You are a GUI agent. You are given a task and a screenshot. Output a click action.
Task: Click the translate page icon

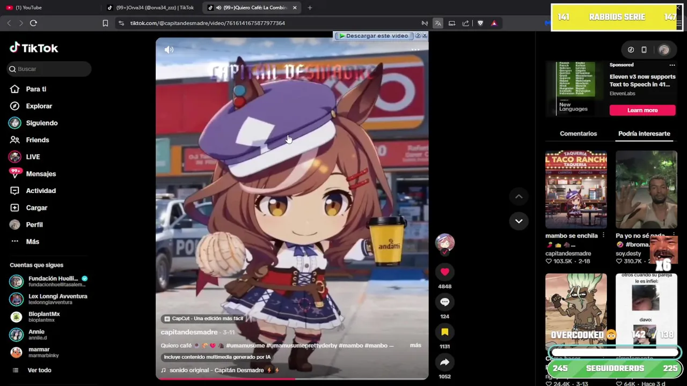pyautogui.click(x=438, y=23)
